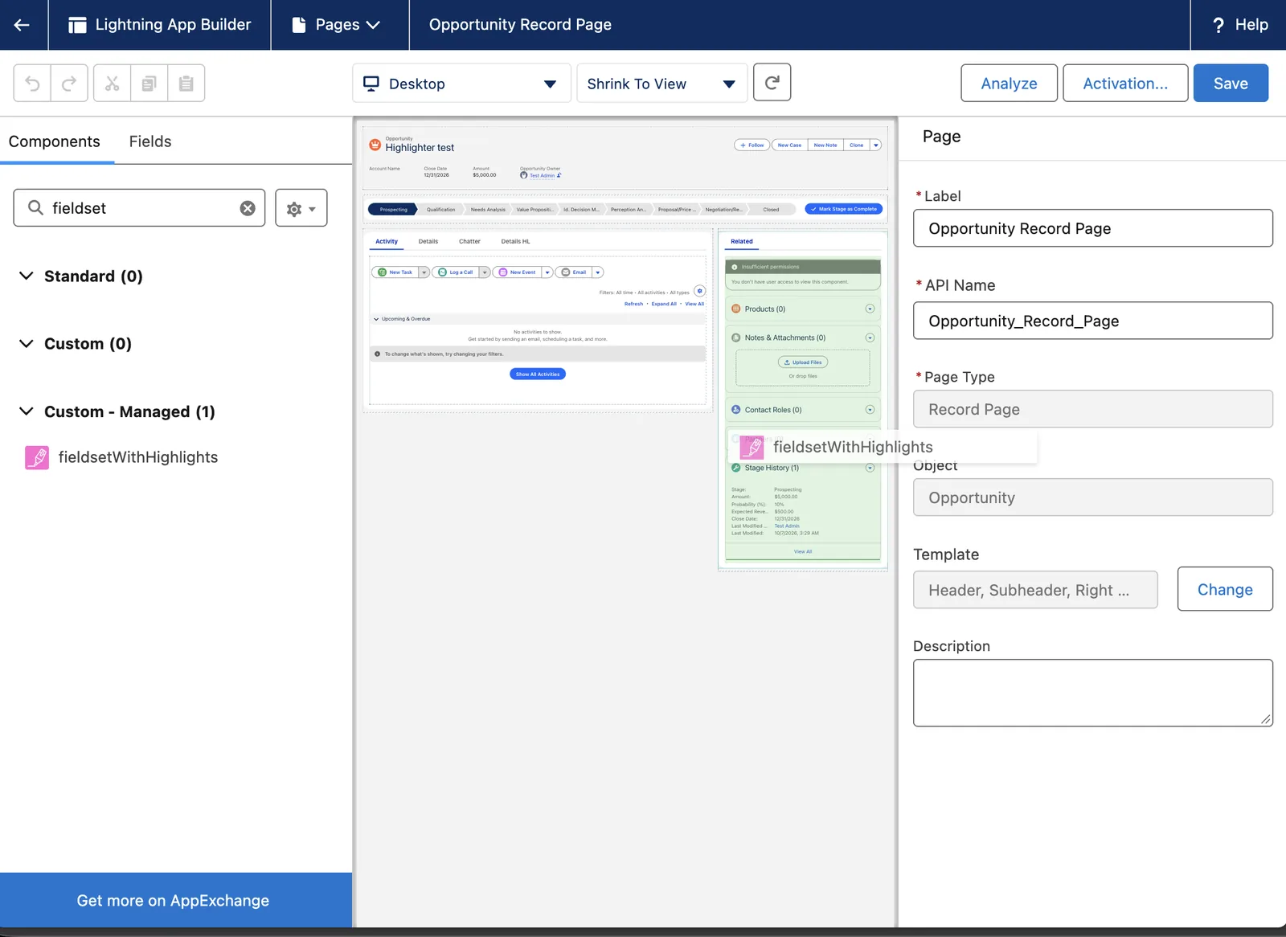Click the API Name input field

1092,321
